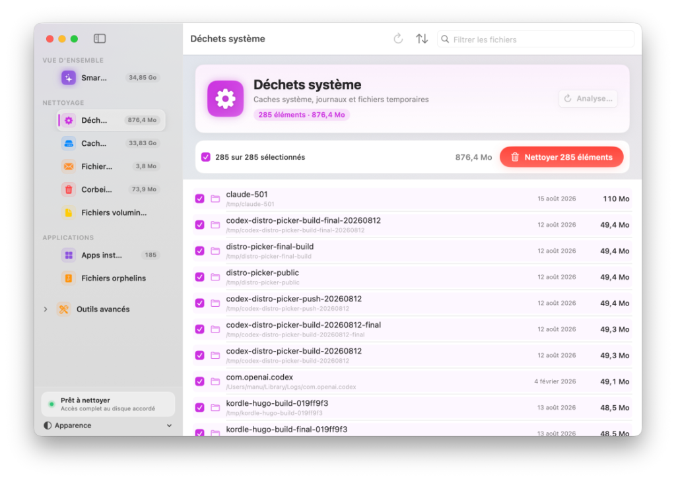Click the Apps installées grid icon
This screenshot has width=676, height=481.
pos(69,255)
